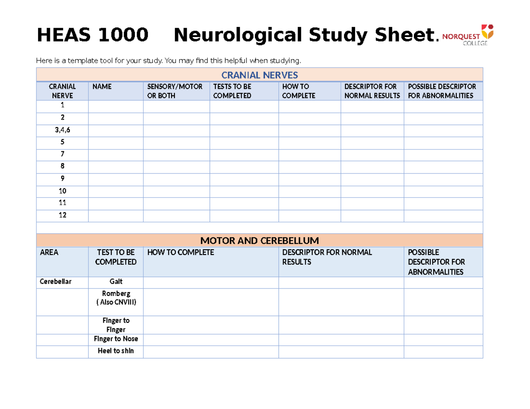Image resolution: width=530 pixels, height=409 pixels.
Task: Click the 'TESTS TO BE COMPLETED' header
Action: 244,91
